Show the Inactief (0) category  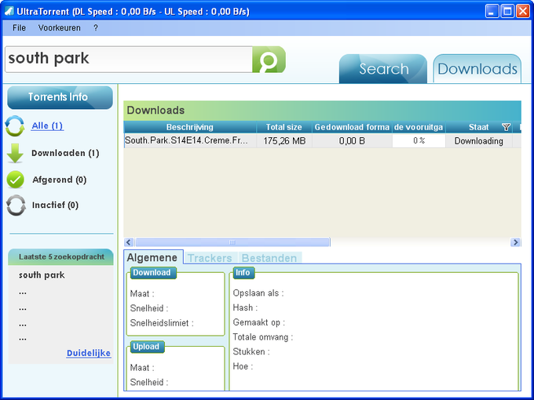[55, 205]
